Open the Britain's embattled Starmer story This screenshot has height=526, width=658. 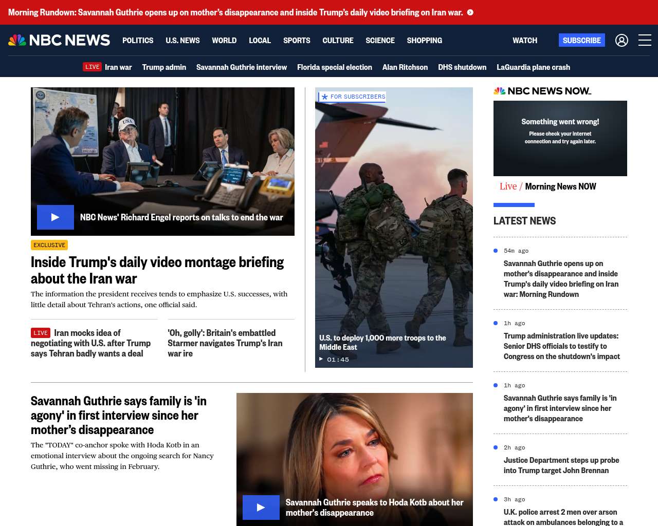(x=225, y=343)
